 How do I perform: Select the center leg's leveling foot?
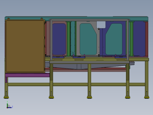(x=89, y=97)
